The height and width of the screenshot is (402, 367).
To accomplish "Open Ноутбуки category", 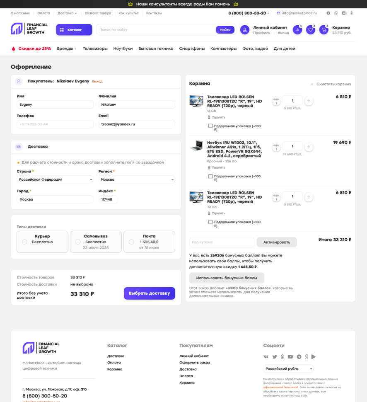I will 123,48.
